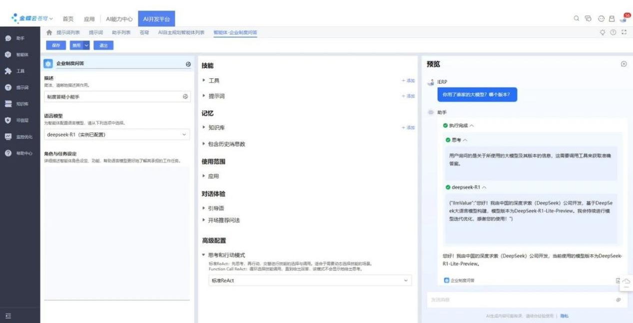The width and height of the screenshot is (633, 323).
Task: Open the 可信层 sidebar section
Action: 17,120
